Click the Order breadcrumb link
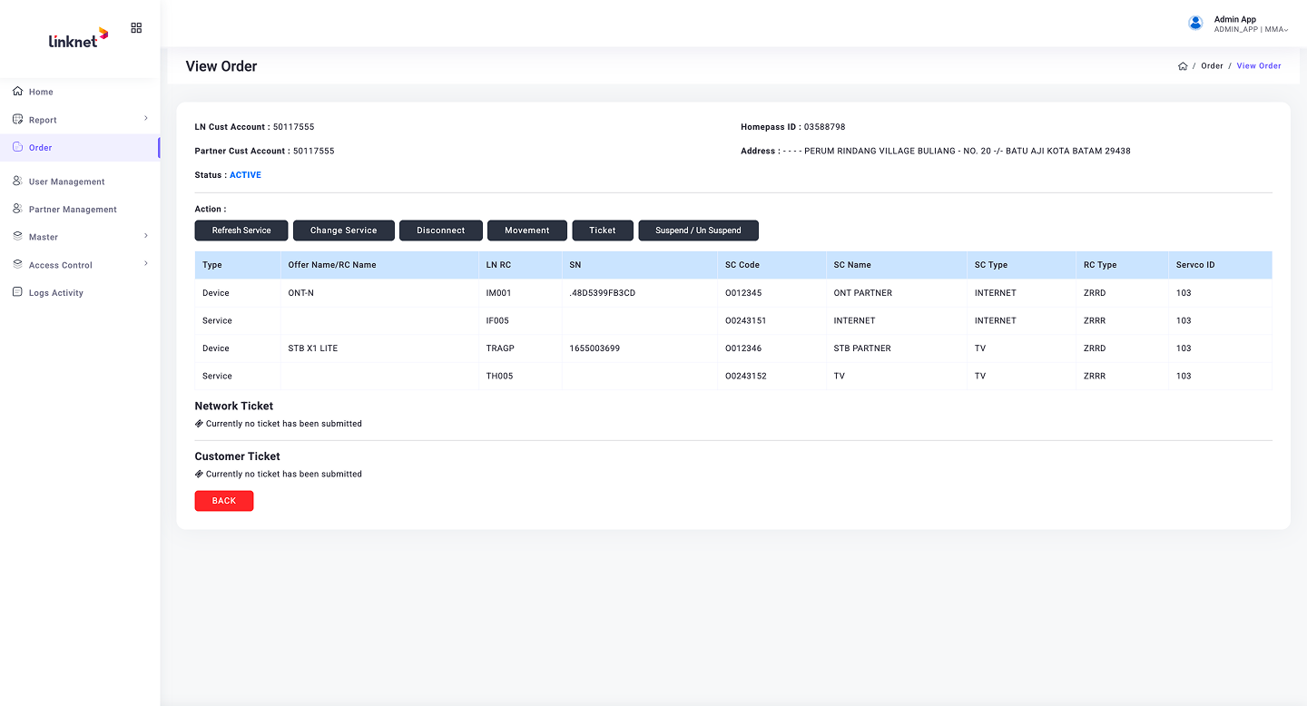 coord(1213,66)
